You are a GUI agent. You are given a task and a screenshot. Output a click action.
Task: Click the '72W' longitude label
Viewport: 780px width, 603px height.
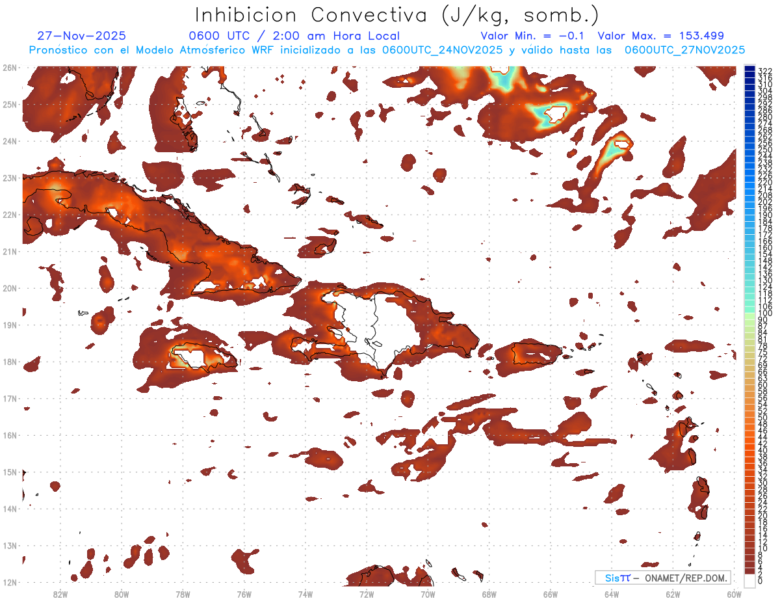click(x=367, y=594)
